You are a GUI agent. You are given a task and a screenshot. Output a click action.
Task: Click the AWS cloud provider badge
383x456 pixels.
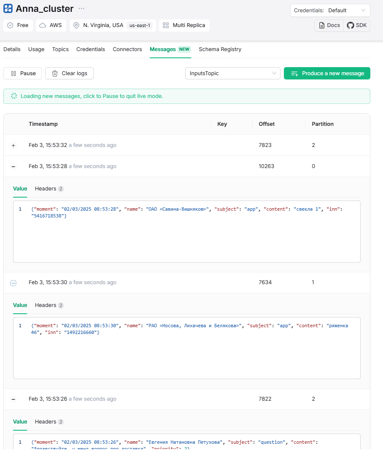coord(51,25)
